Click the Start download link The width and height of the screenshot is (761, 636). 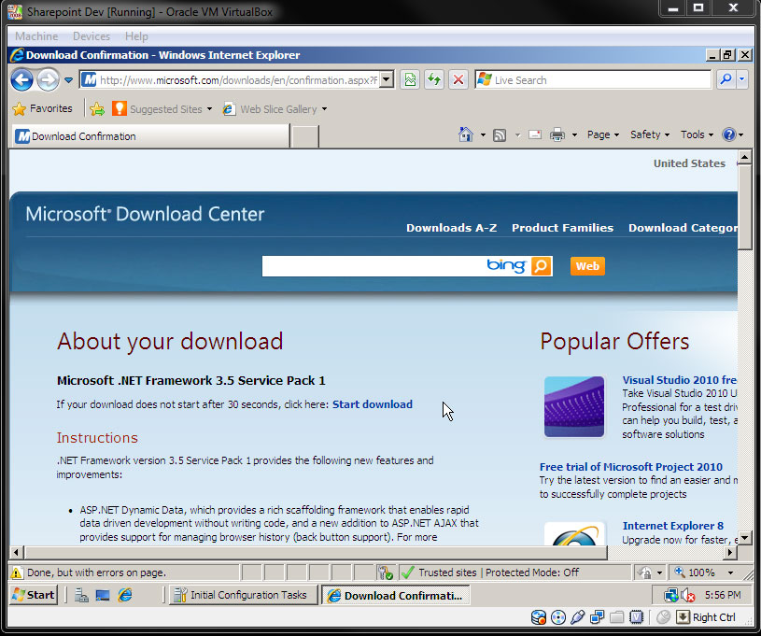[373, 404]
